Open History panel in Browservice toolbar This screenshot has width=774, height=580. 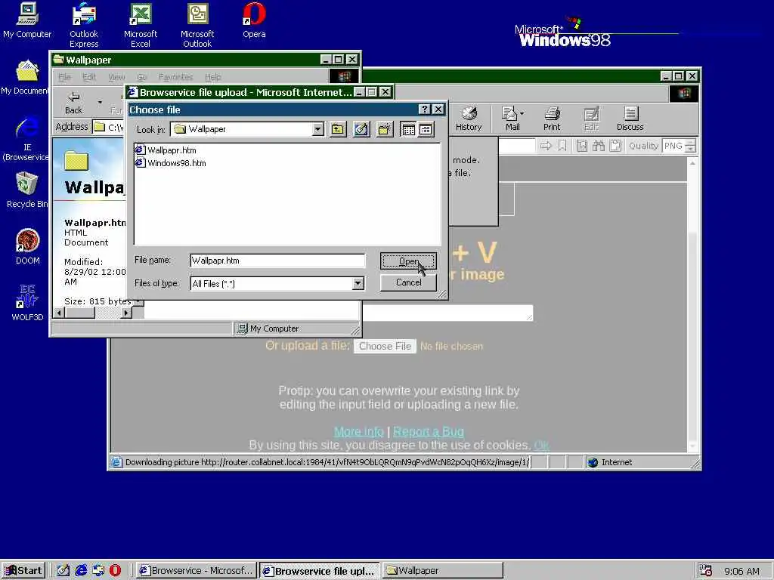(x=469, y=119)
